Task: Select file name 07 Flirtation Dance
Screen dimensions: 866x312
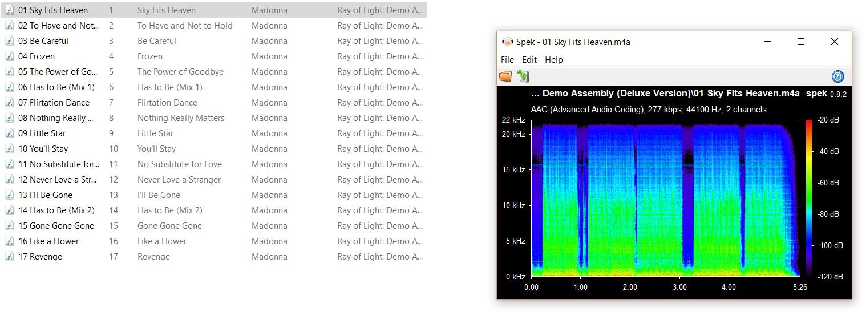Action: click(54, 103)
